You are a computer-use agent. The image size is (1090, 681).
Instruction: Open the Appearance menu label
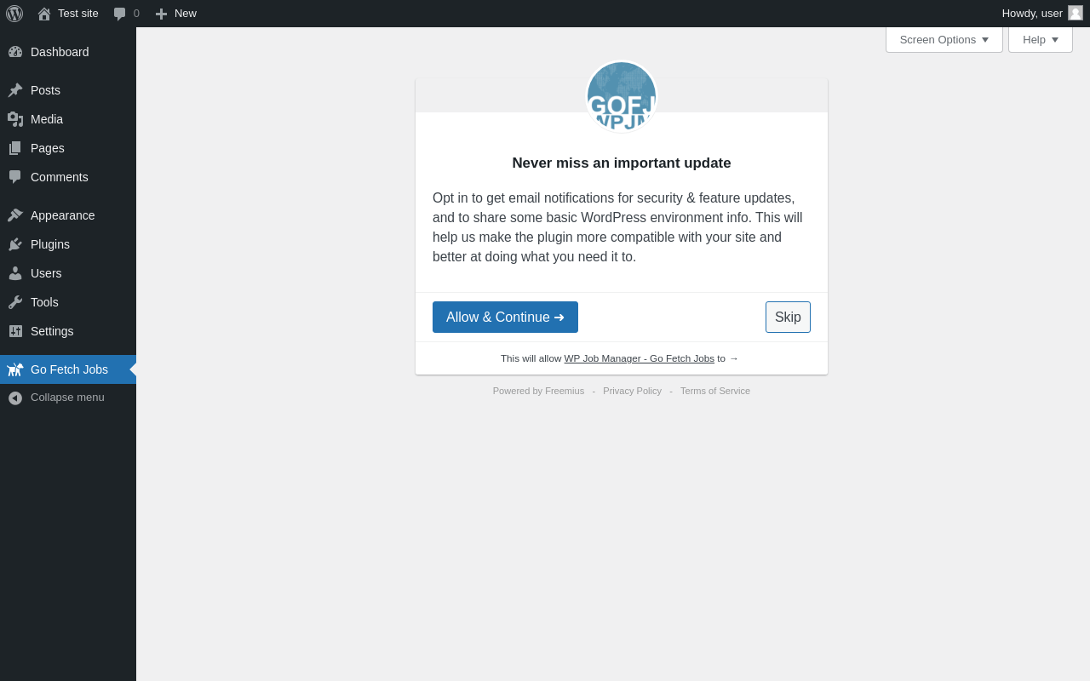pyautogui.click(x=63, y=215)
